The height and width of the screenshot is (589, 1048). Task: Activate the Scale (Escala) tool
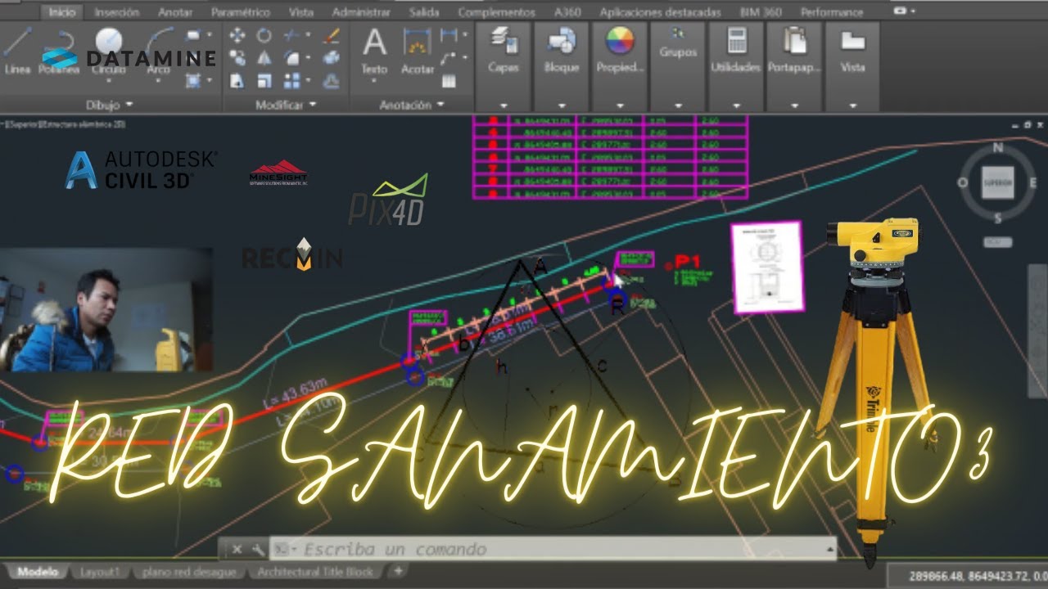(x=264, y=81)
